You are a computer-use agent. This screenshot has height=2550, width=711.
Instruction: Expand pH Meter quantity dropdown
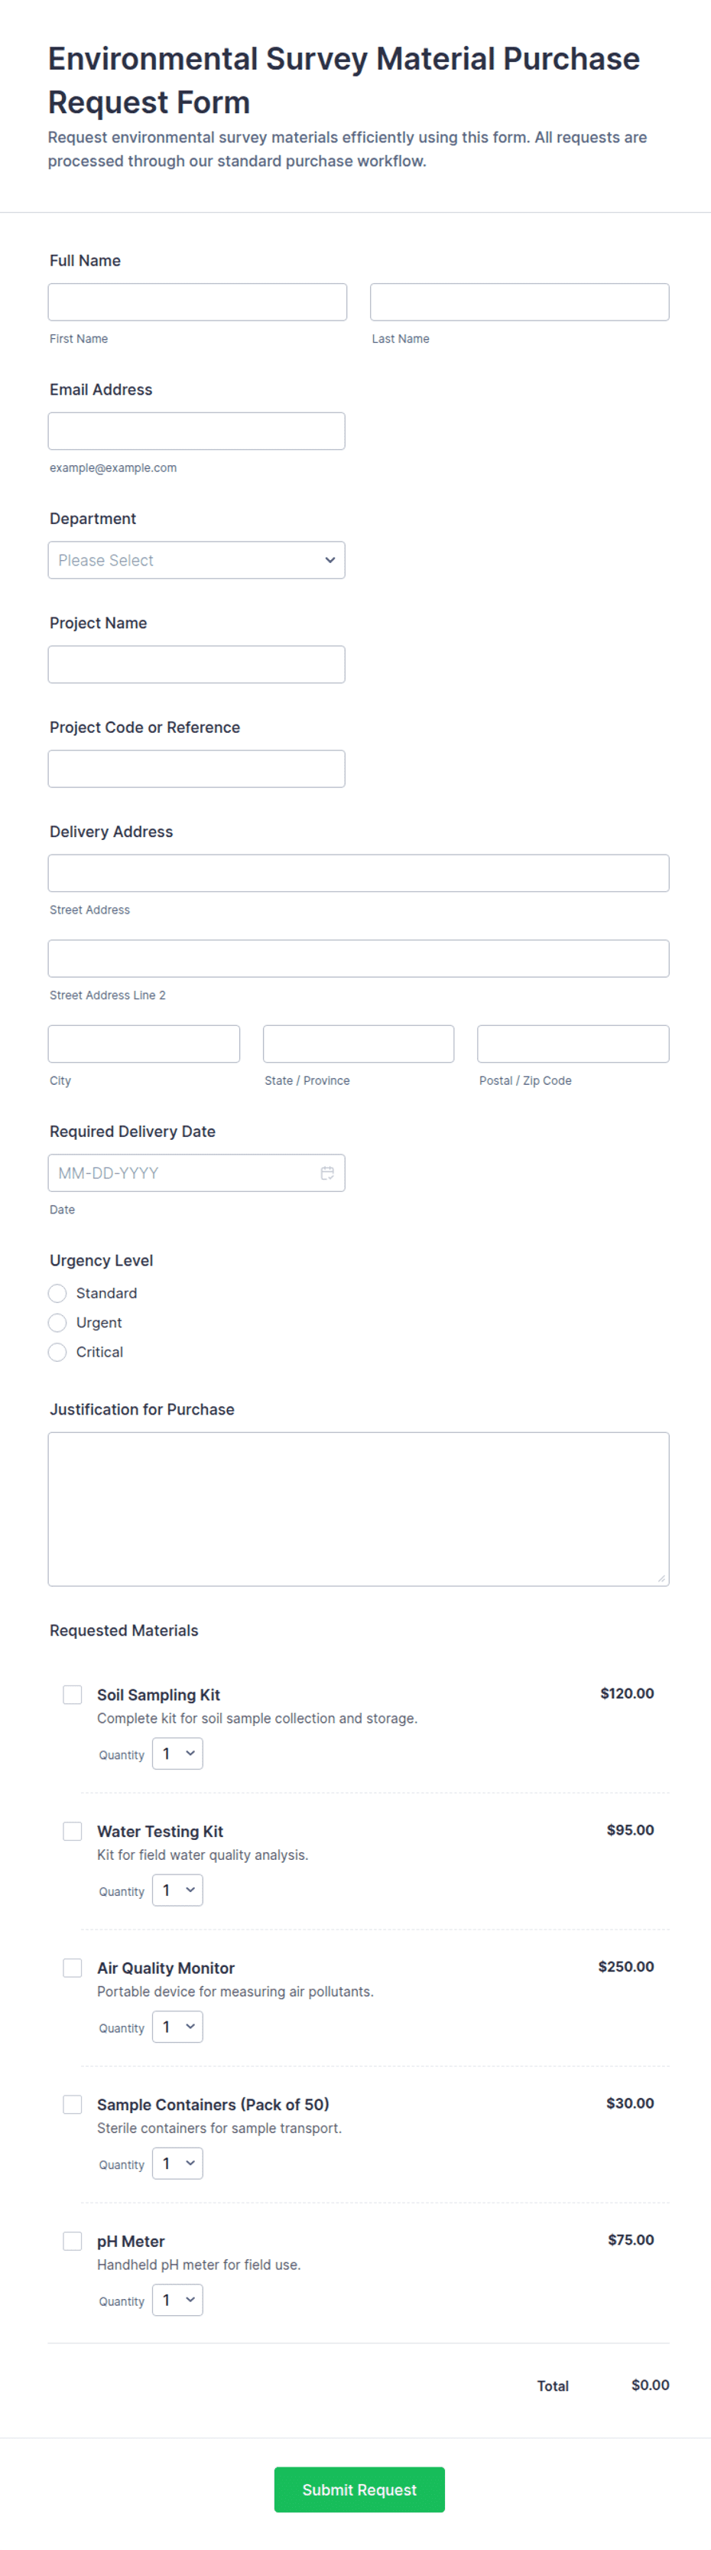pos(178,2301)
